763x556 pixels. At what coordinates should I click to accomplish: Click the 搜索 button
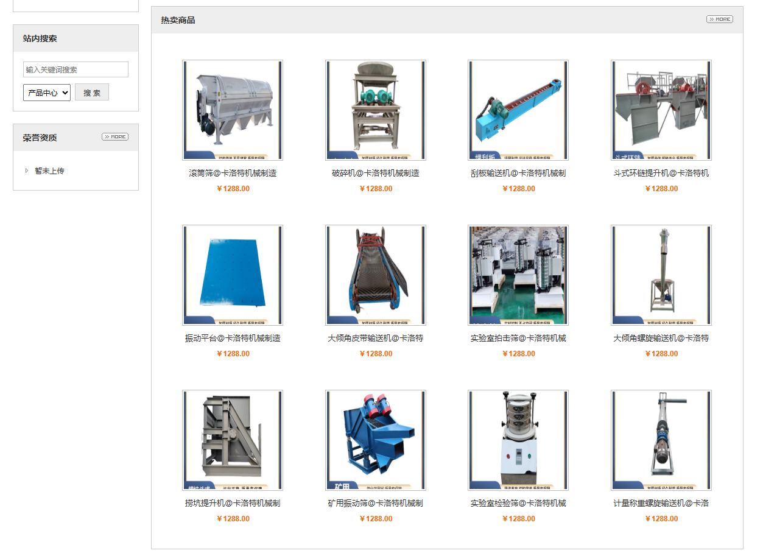(92, 93)
